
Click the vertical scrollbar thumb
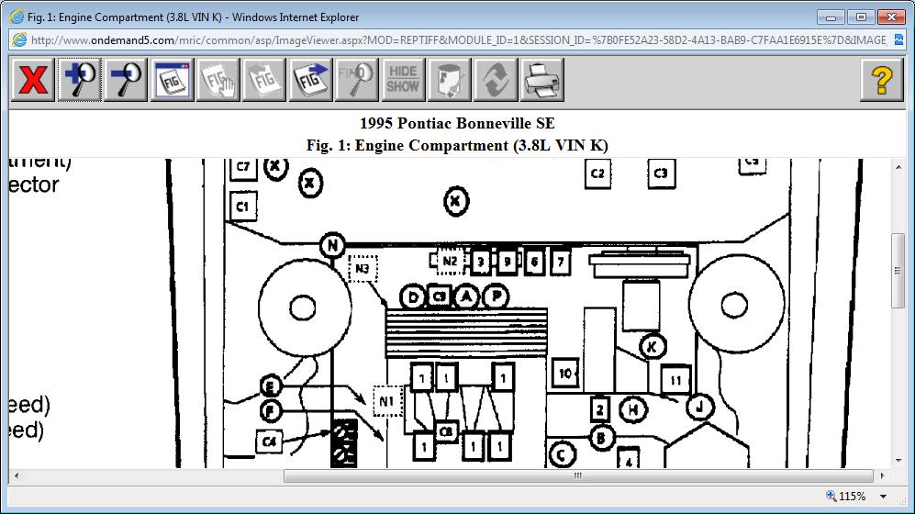click(x=898, y=270)
